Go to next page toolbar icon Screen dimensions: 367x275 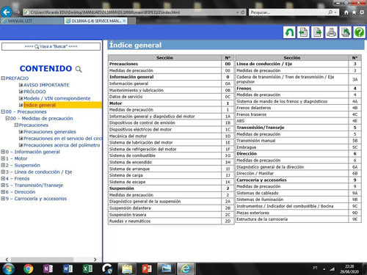point(317,32)
